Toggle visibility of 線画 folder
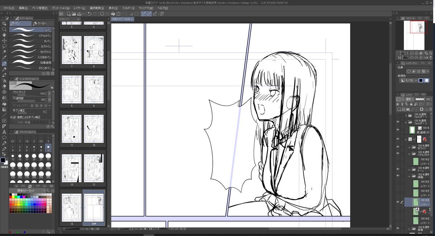This screenshot has width=435, height=236. point(398,175)
